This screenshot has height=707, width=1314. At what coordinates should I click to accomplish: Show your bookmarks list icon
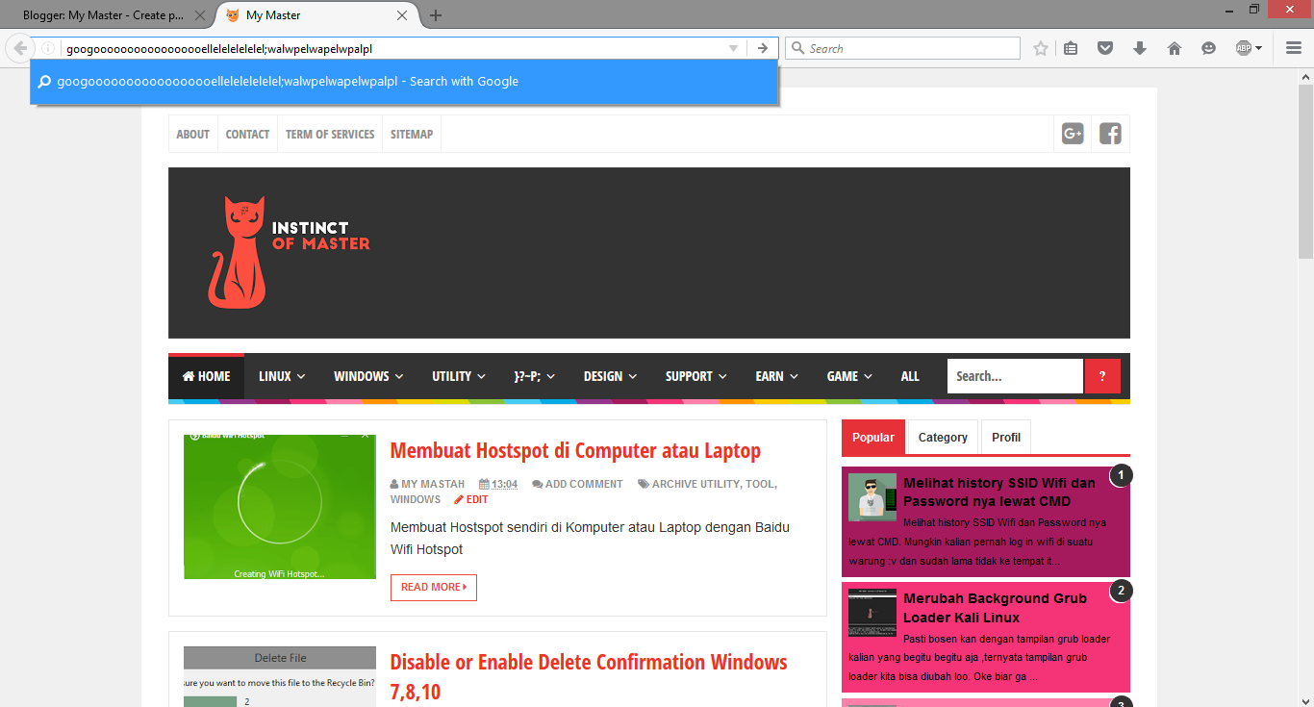pos(1071,48)
